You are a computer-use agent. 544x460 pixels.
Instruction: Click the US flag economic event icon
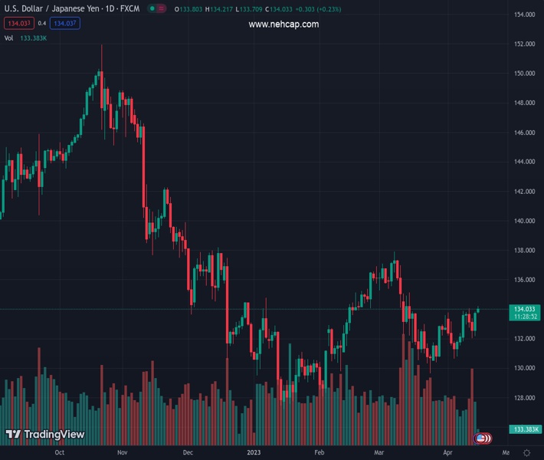[x=480, y=439]
